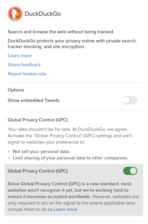Screen dimensions: 148x224
Task: Open the Share feedback link
Action: pyautogui.click(x=24, y=65)
